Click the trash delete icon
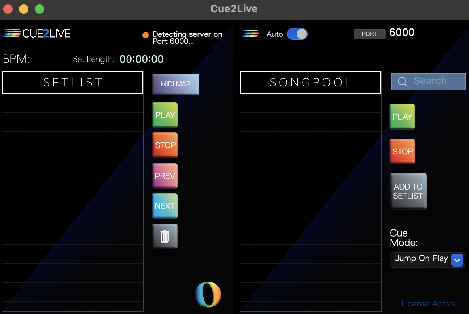Image resolution: width=469 pixels, height=314 pixels. click(165, 236)
